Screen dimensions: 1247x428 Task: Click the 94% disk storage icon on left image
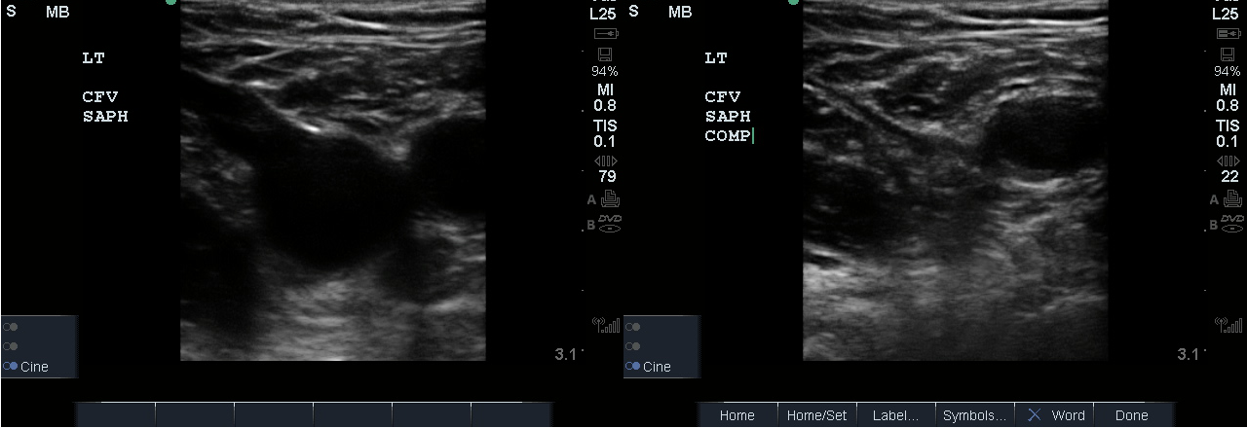point(604,53)
